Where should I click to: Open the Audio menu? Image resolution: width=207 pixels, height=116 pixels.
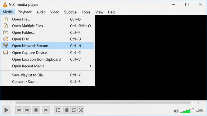pyautogui.click(x=41, y=12)
